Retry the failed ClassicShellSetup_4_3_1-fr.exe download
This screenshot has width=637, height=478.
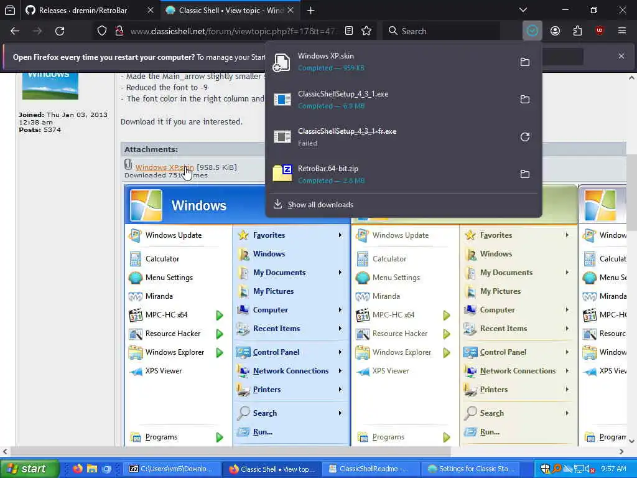tap(525, 137)
